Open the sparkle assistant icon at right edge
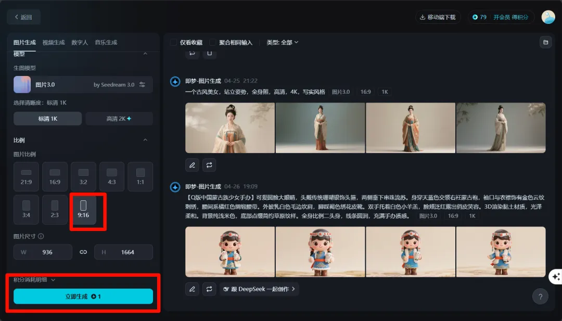The image size is (562, 321). coord(556,277)
